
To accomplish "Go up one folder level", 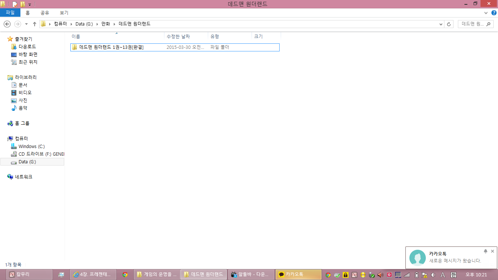I will pyautogui.click(x=35, y=24).
